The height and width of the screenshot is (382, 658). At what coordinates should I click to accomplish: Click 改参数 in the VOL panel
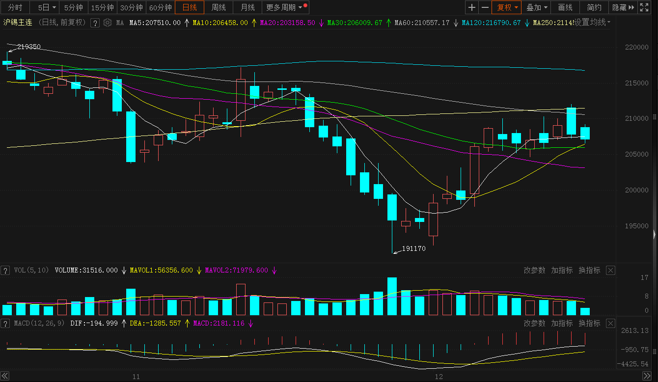pyautogui.click(x=534, y=270)
